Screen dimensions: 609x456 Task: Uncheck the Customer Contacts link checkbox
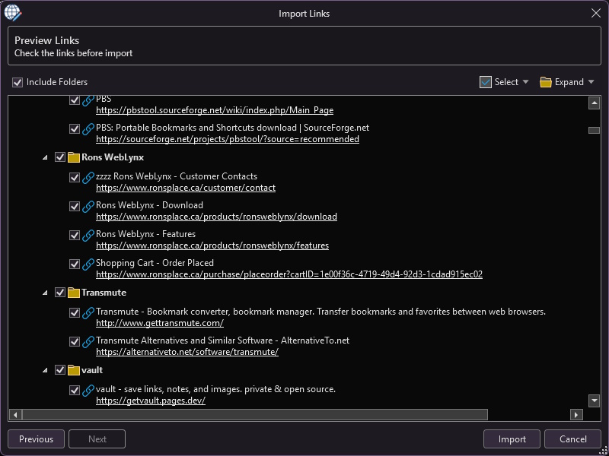pyautogui.click(x=74, y=177)
